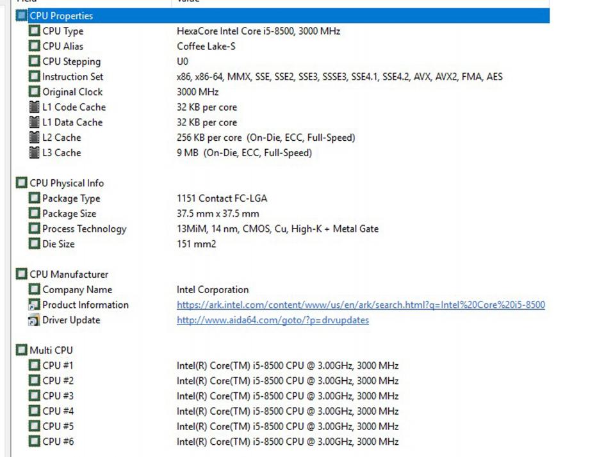Image resolution: width=597 pixels, height=457 pixels.
Task: Select the L1 Code Cache label
Action: (x=74, y=107)
